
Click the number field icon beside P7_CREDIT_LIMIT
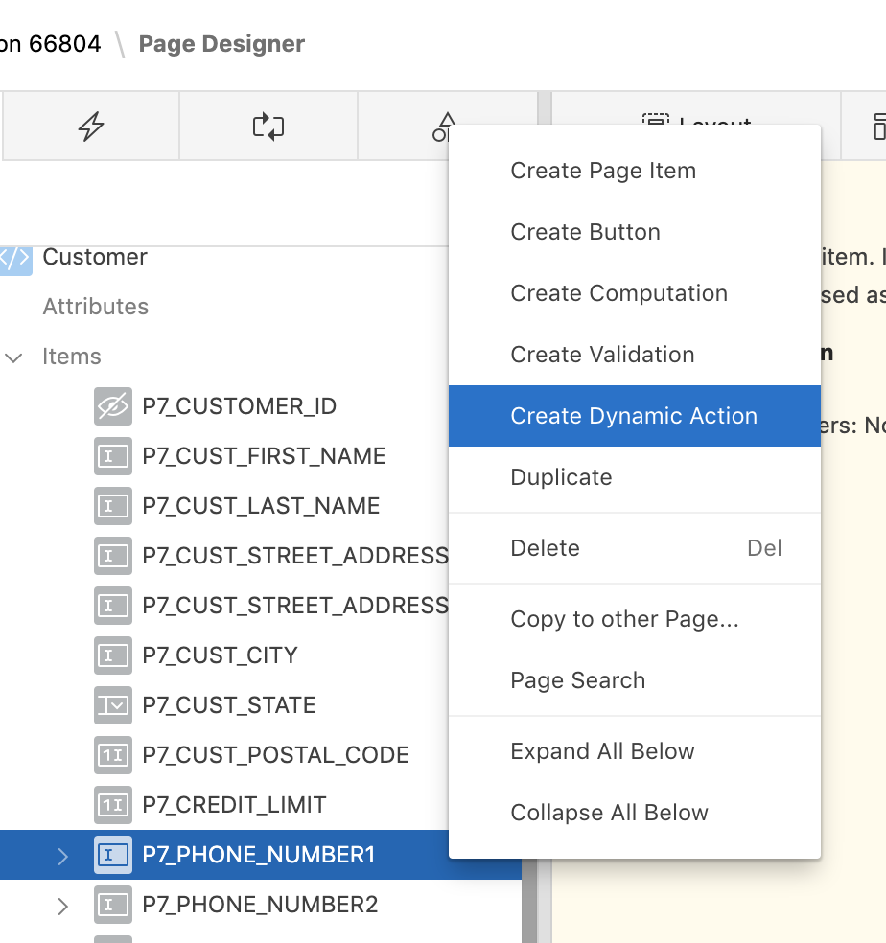[x=112, y=805]
